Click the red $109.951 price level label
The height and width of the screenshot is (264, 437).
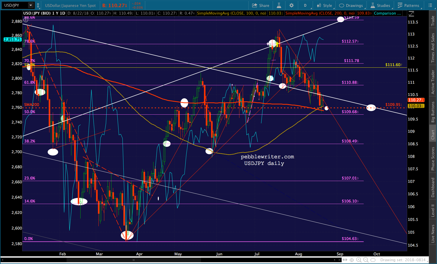pyautogui.click(x=394, y=104)
